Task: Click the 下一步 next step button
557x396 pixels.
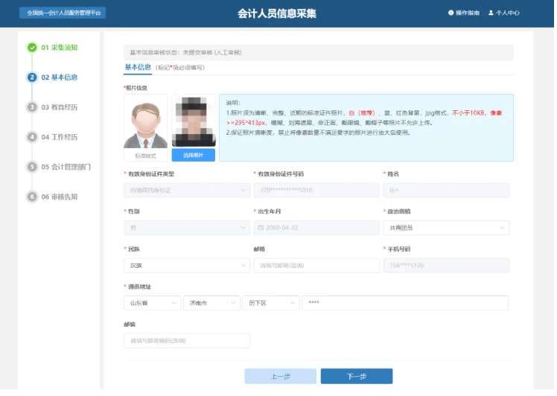Action: [x=356, y=377]
